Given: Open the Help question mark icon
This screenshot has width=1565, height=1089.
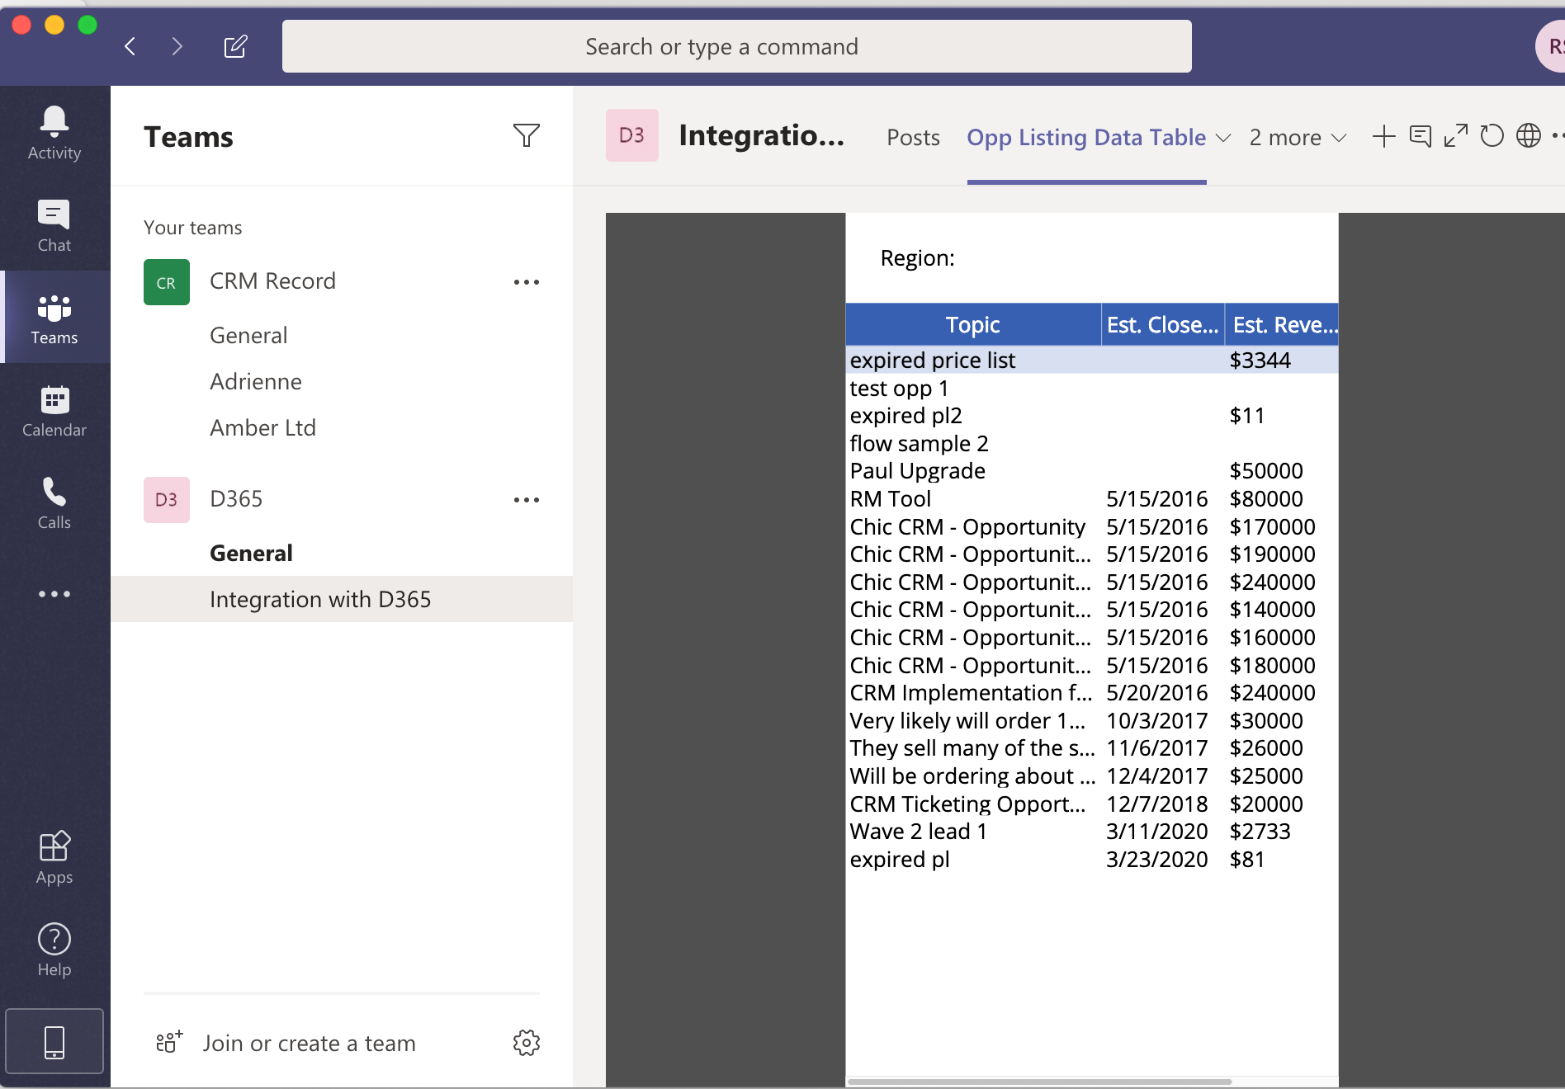Looking at the screenshot, I should point(54,950).
